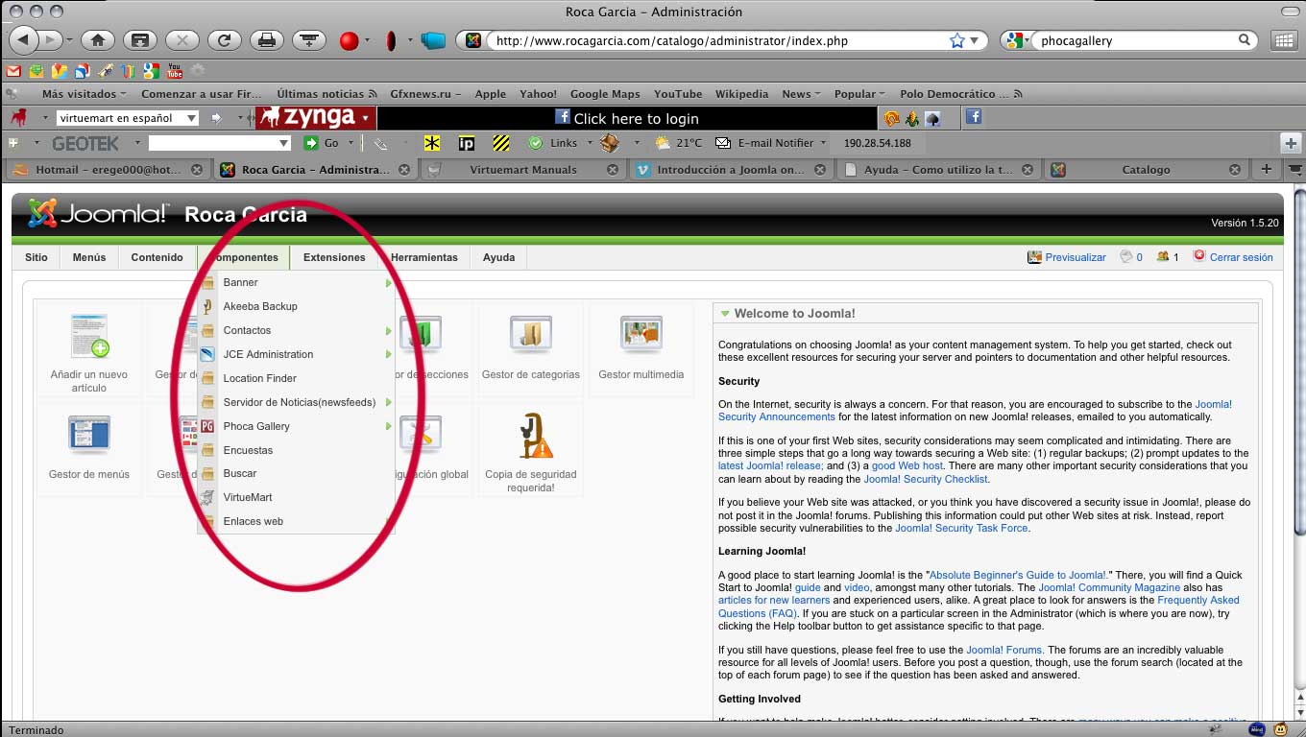Click the Reload page button

click(224, 40)
